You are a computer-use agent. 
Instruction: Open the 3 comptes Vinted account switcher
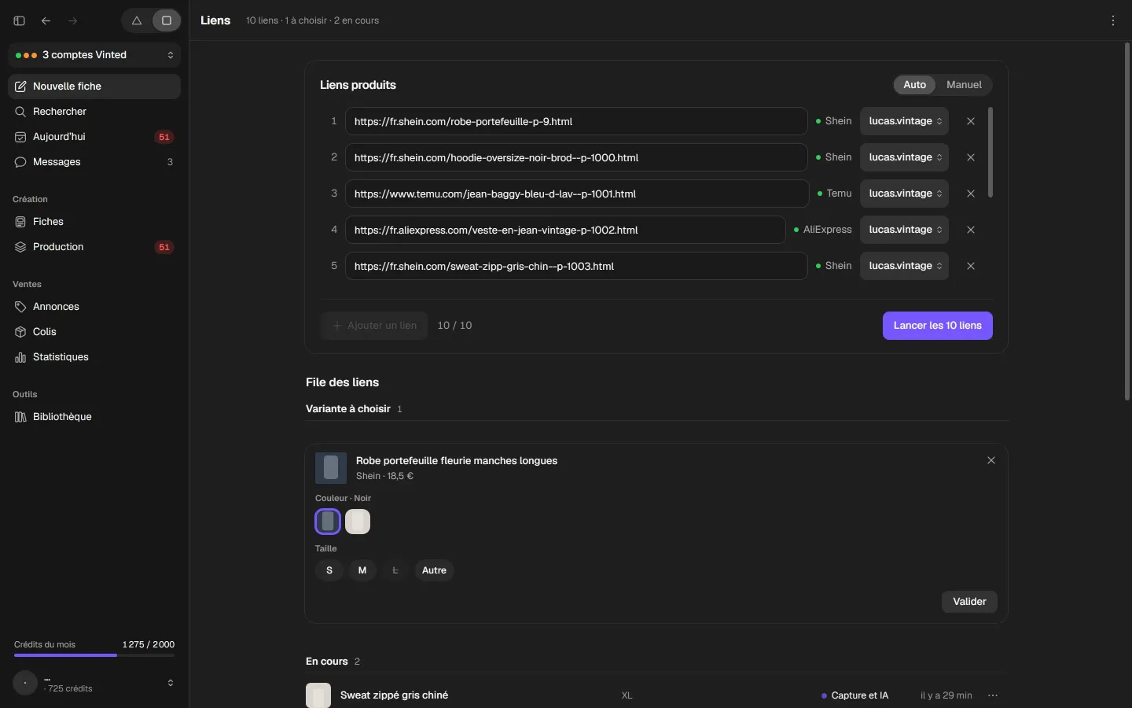pos(94,55)
